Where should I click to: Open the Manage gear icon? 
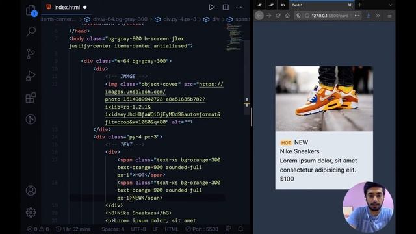31,213
